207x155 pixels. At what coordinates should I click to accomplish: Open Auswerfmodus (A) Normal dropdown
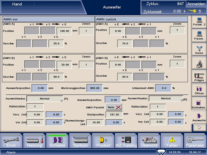click(x=45, y=99)
